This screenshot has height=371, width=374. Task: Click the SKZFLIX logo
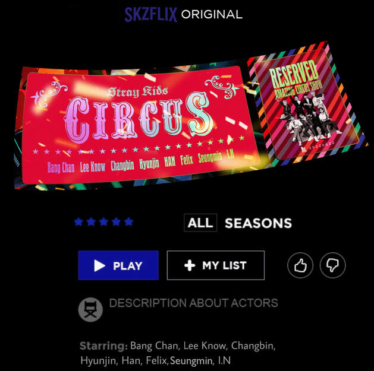point(151,14)
